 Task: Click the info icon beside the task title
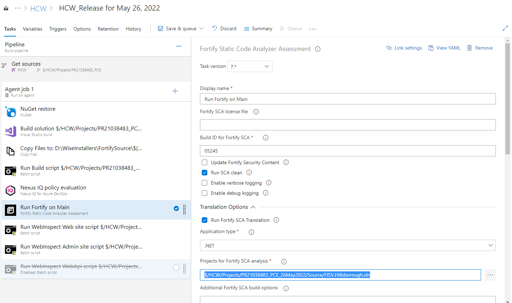tap(318, 49)
